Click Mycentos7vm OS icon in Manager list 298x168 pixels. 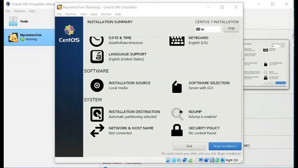tap(13, 37)
